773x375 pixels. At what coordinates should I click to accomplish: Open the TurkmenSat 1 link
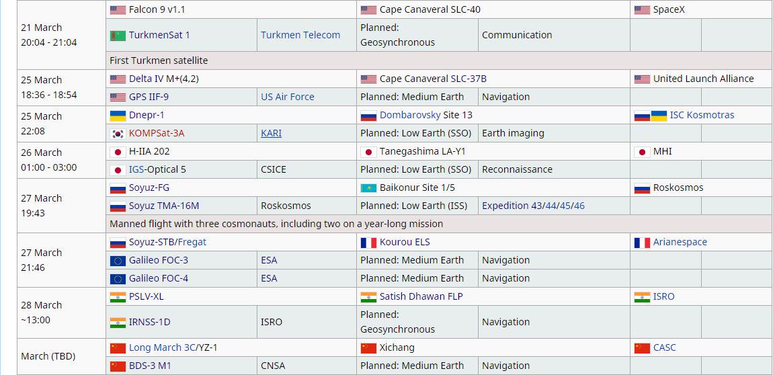pyautogui.click(x=159, y=35)
